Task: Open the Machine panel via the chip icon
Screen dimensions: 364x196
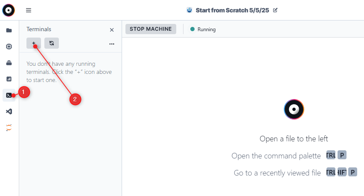Action: click(9, 47)
